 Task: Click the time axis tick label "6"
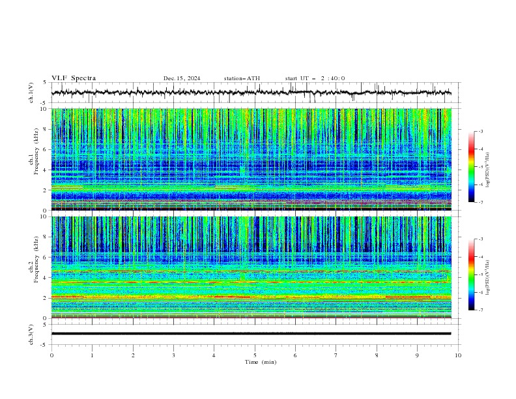coord(295,355)
